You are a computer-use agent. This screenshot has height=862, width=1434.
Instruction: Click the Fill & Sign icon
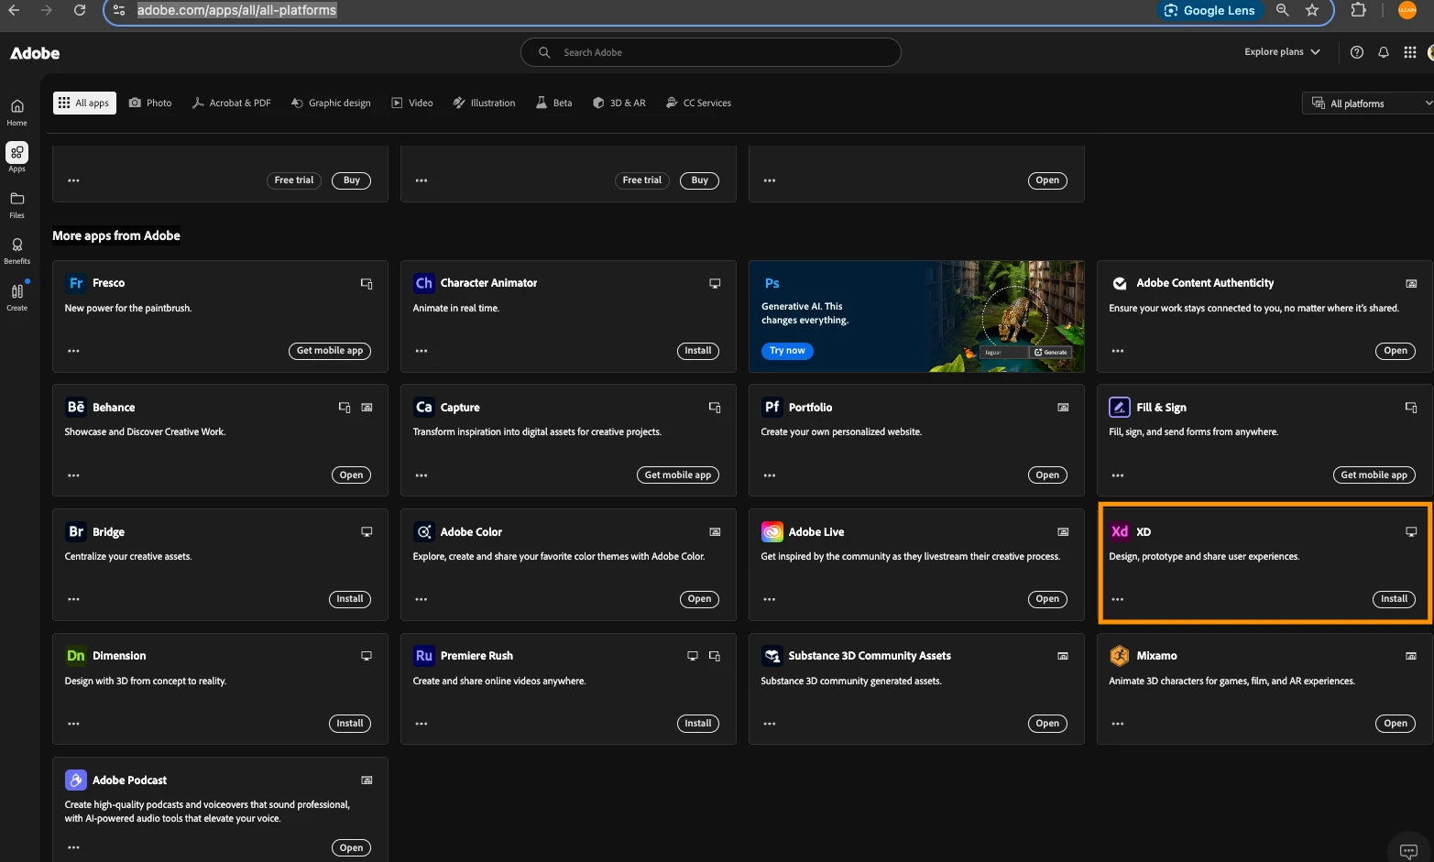pyautogui.click(x=1120, y=407)
